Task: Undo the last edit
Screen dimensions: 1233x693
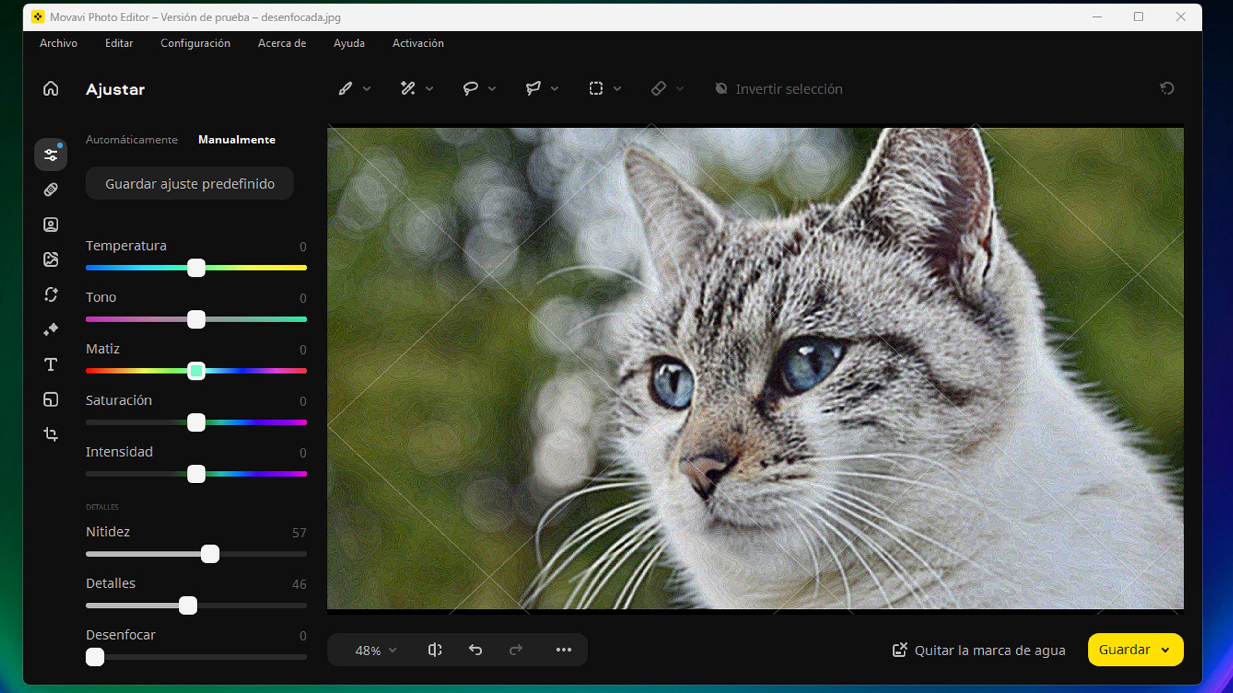Action: click(475, 649)
